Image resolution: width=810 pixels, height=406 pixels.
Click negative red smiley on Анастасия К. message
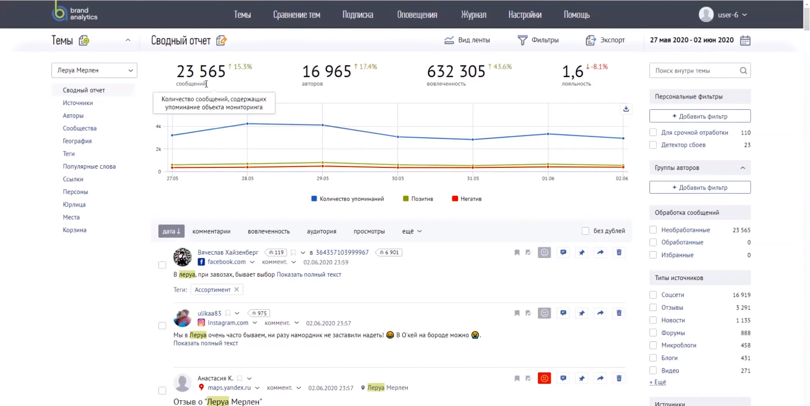click(x=545, y=378)
